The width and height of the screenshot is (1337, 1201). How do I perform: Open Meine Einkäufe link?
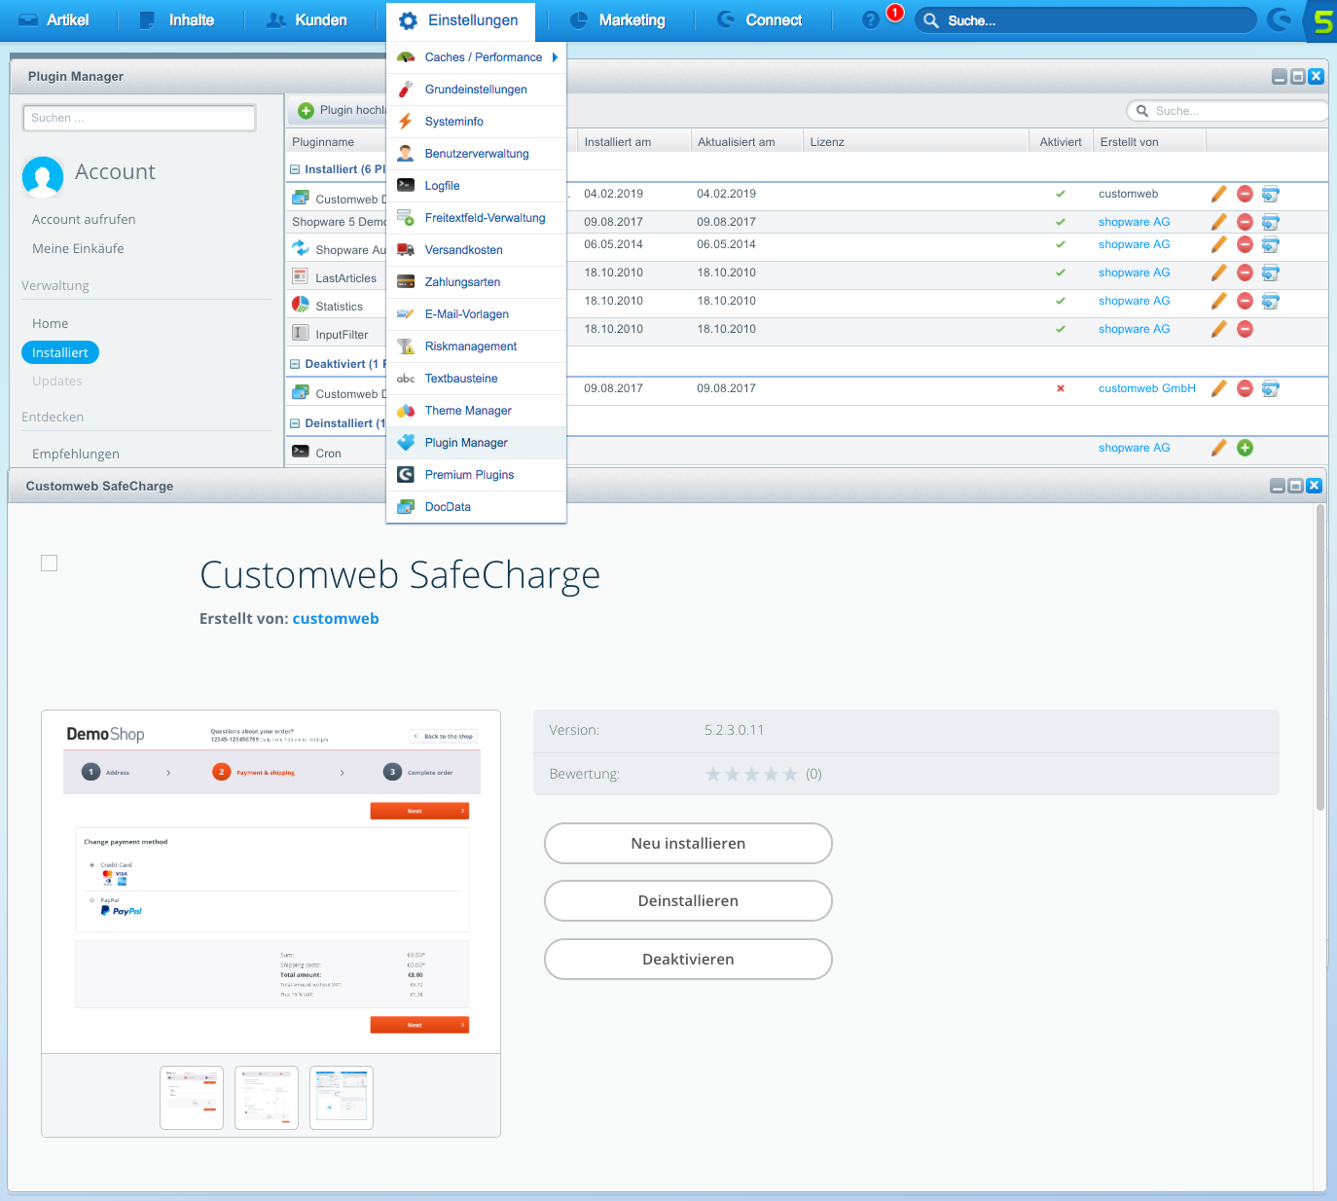click(x=78, y=249)
